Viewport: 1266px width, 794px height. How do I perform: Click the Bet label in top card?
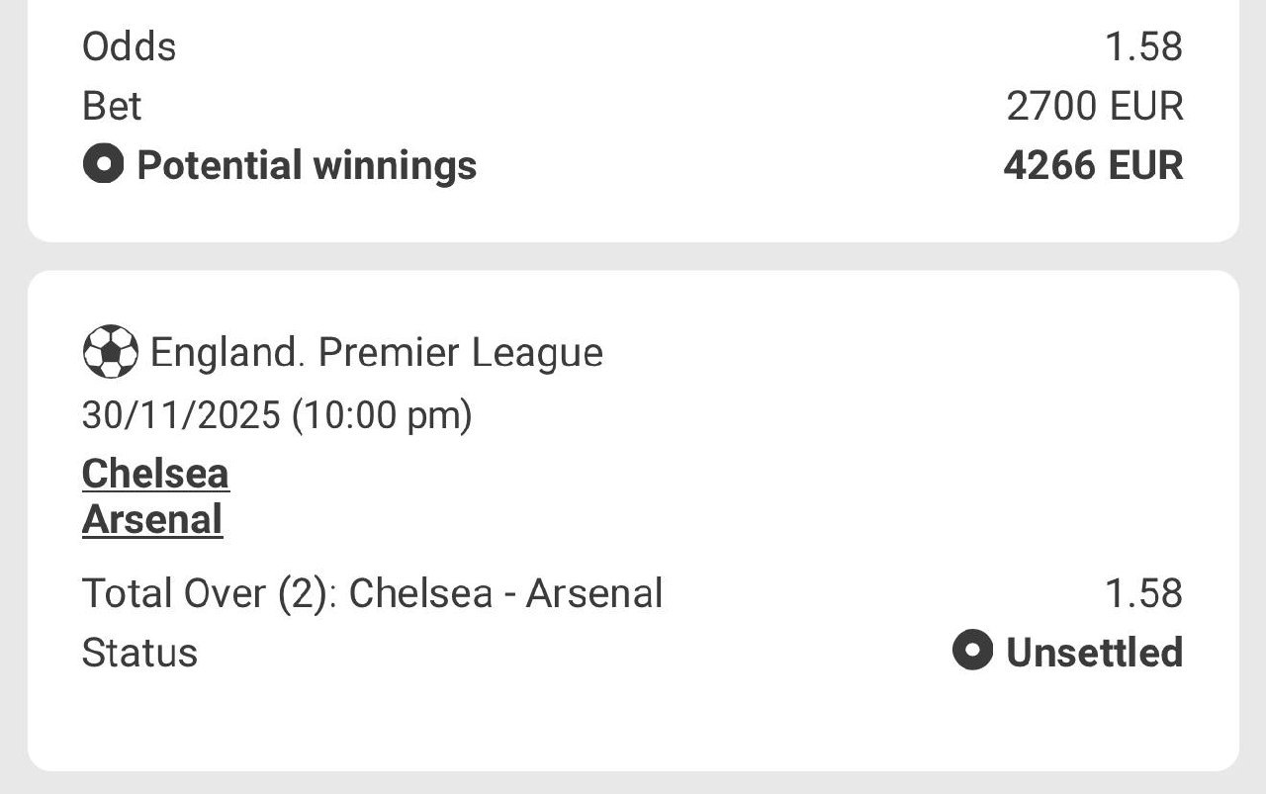click(112, 106)
